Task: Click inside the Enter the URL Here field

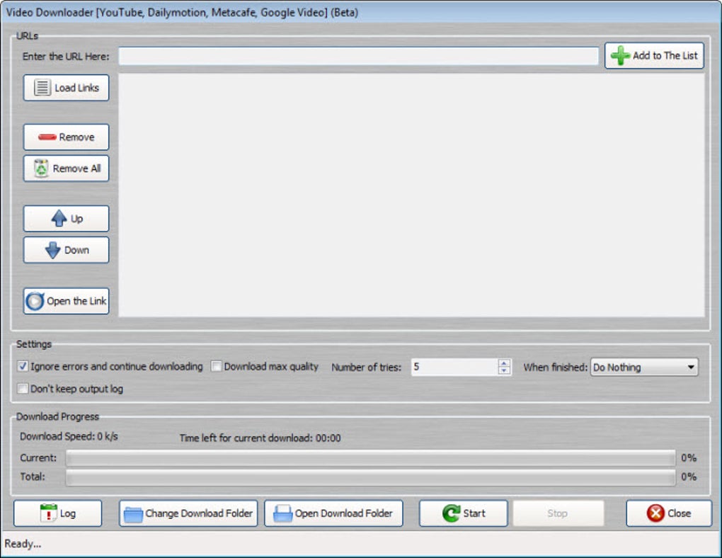Action: click(354, 55)
